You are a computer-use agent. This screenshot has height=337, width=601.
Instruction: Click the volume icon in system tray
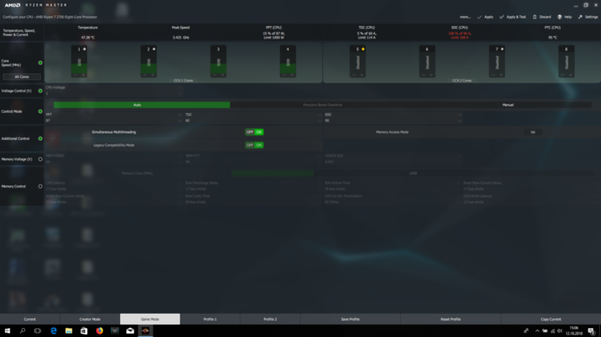tap(560, 331)
